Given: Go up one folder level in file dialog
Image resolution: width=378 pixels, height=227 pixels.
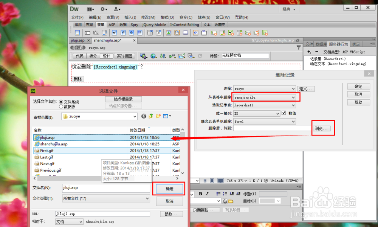Looking at the screenshot, I should pos(151,116).
